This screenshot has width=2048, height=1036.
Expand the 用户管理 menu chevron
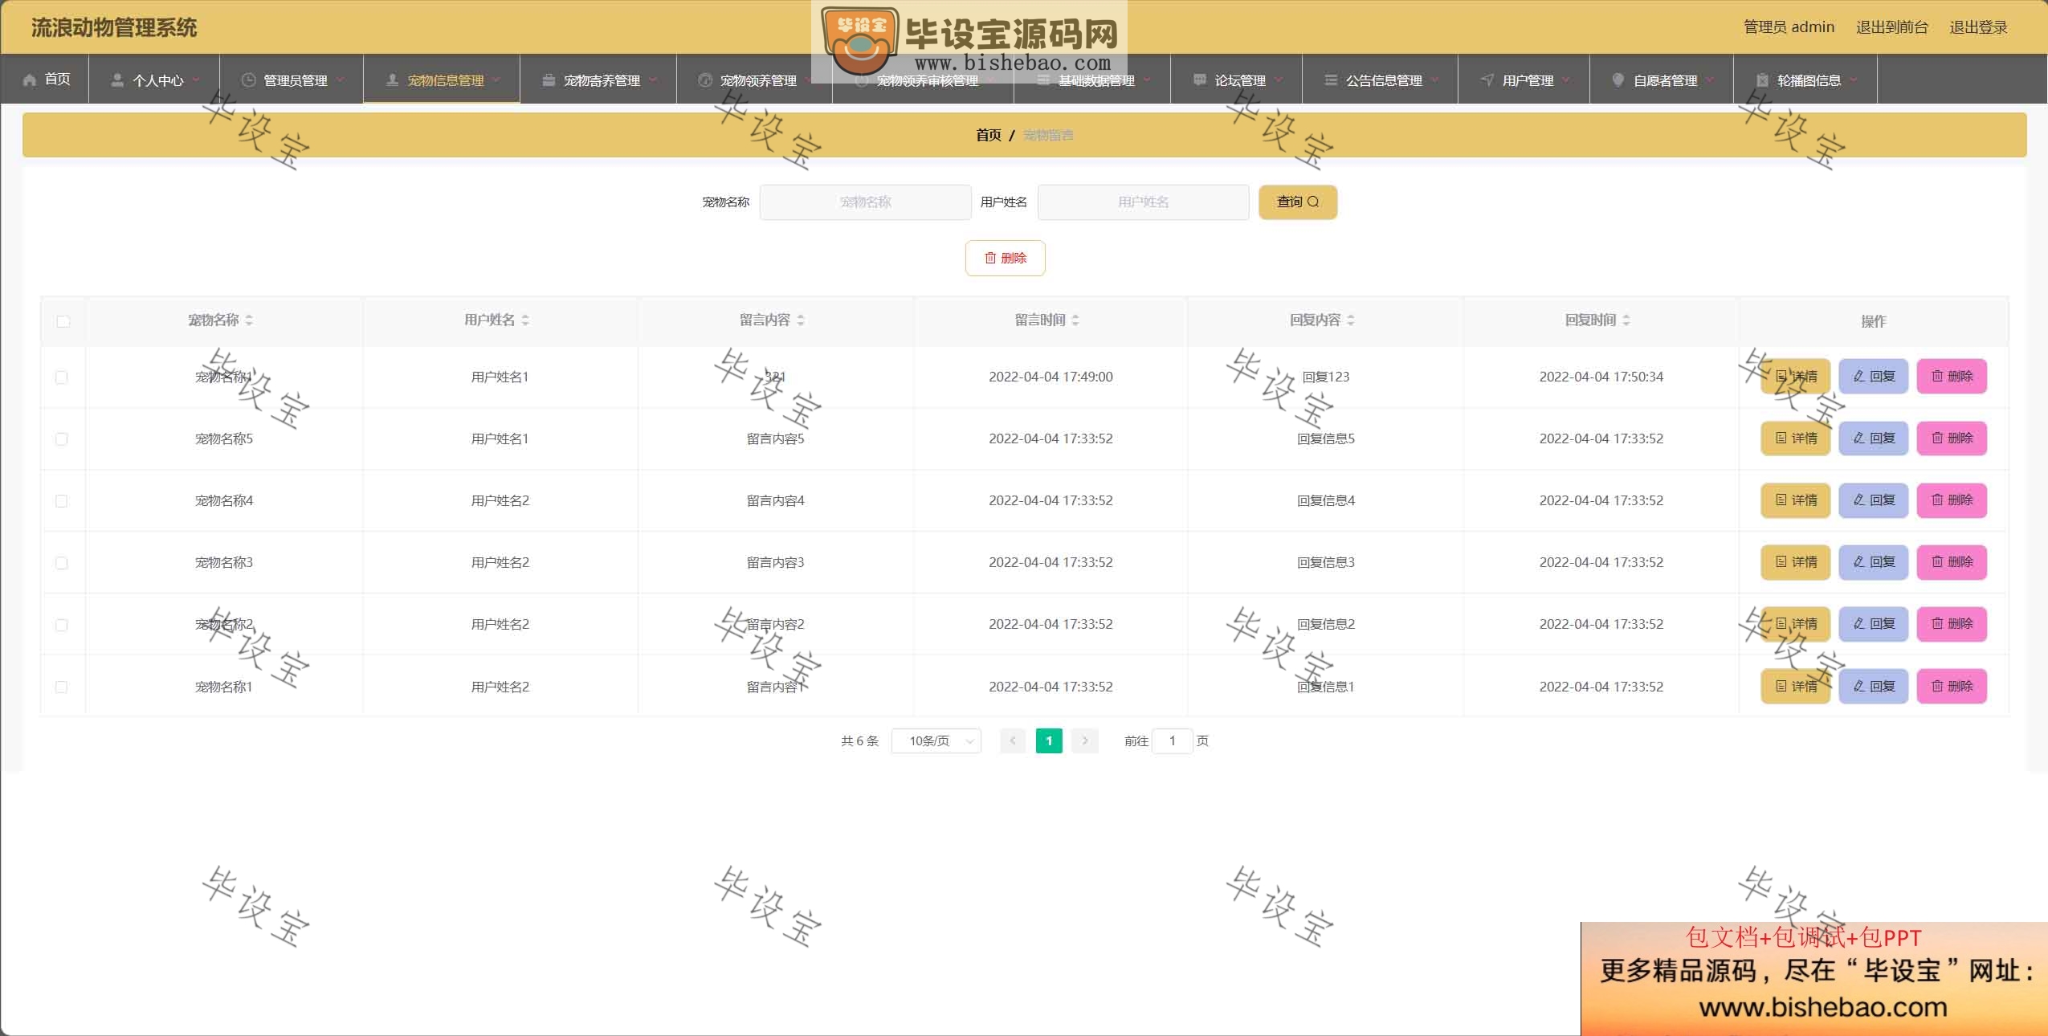(x=1566, y=80)
